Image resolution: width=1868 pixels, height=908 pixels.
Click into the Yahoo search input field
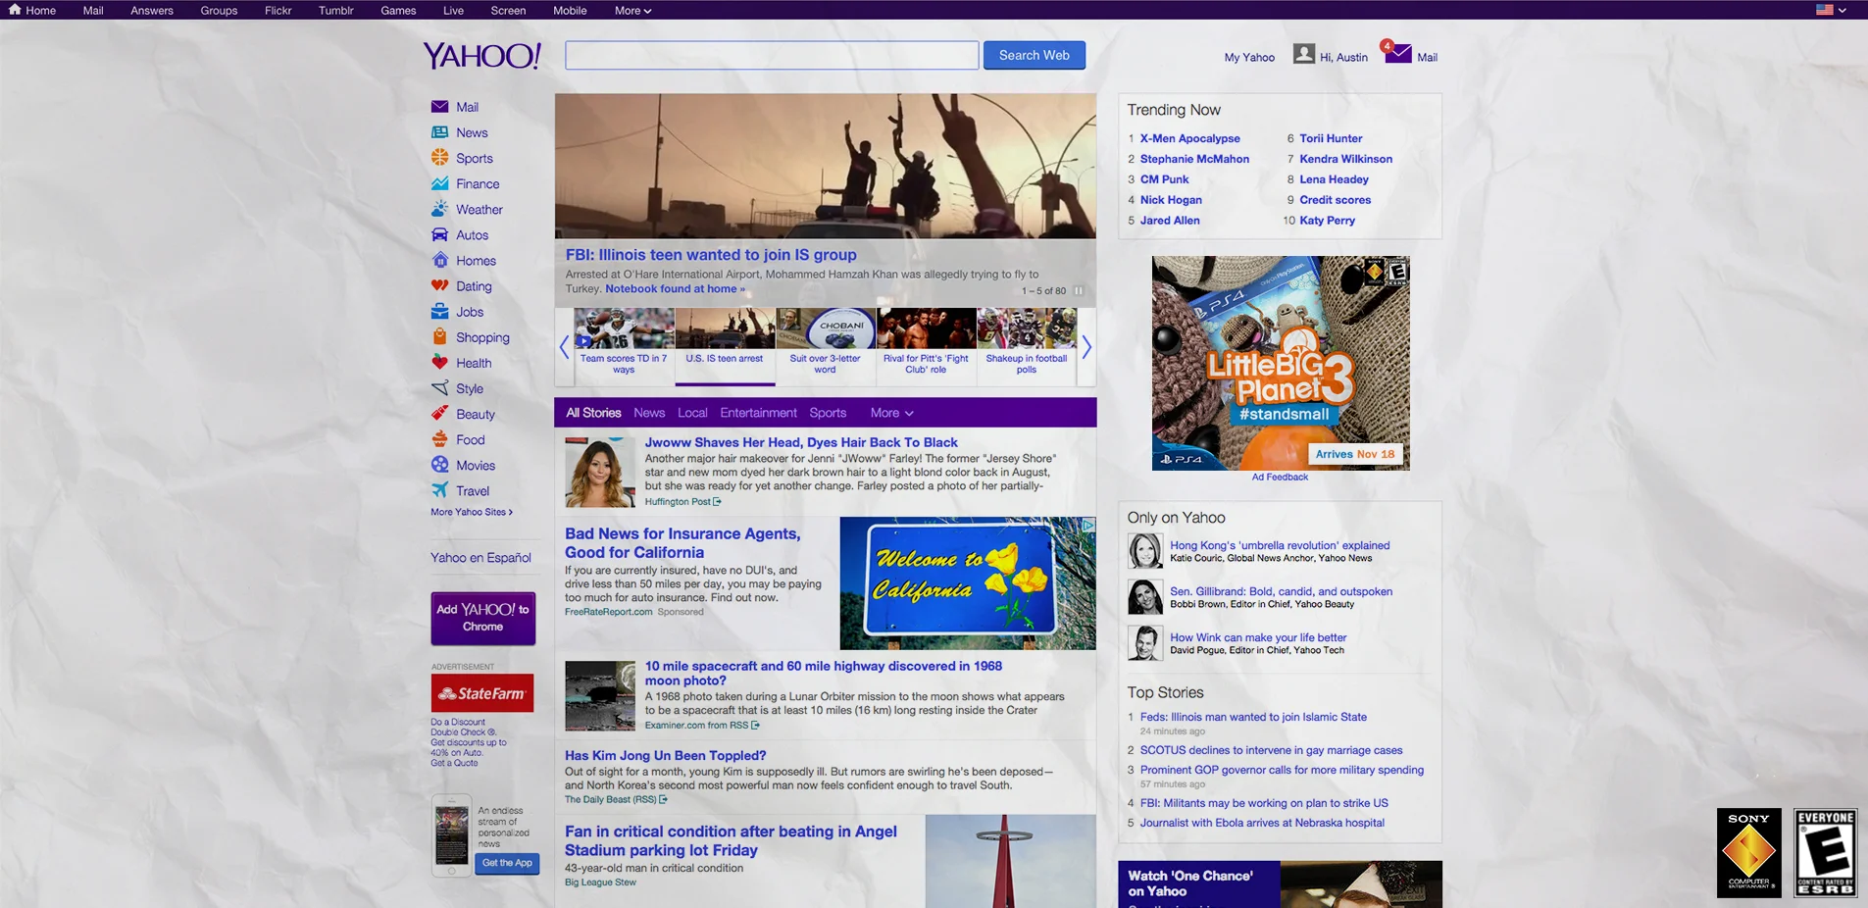(772, 55)
